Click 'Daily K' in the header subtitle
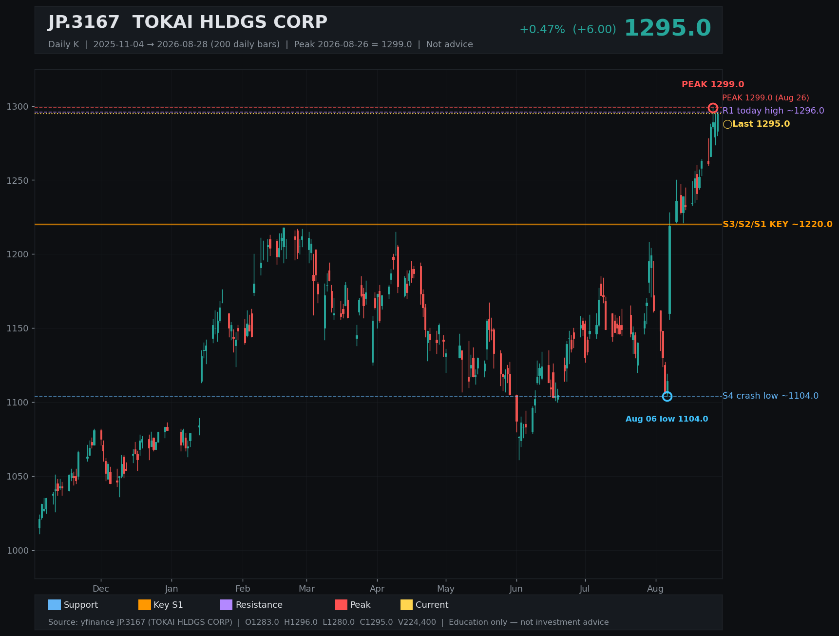Image resolution: width=839 pixels, height=636 pixels. coord(63,44)
